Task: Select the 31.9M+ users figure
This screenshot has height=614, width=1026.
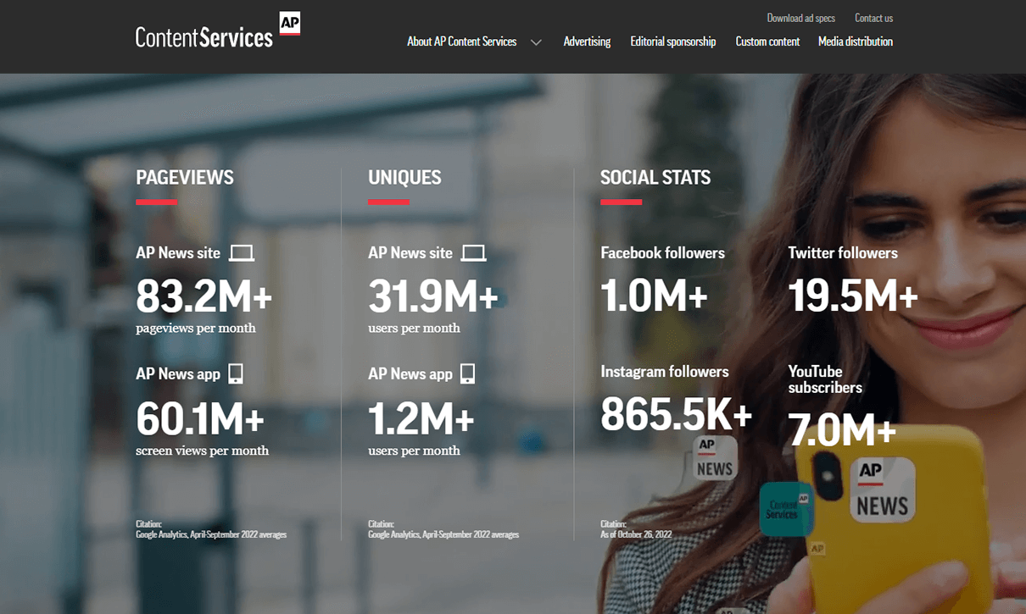Action: 433,296
